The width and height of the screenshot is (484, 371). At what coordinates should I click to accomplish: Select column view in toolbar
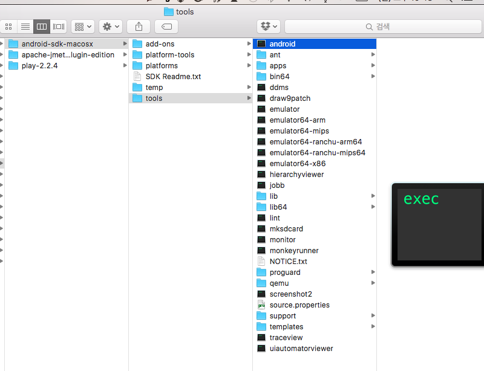coord(42,27)
